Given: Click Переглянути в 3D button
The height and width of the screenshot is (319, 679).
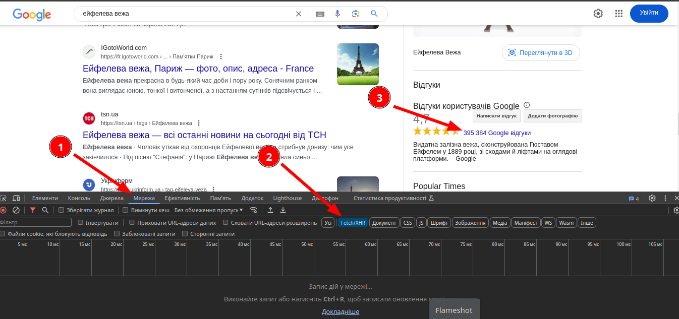Looking at the screenshot, I should coord(541,52).
